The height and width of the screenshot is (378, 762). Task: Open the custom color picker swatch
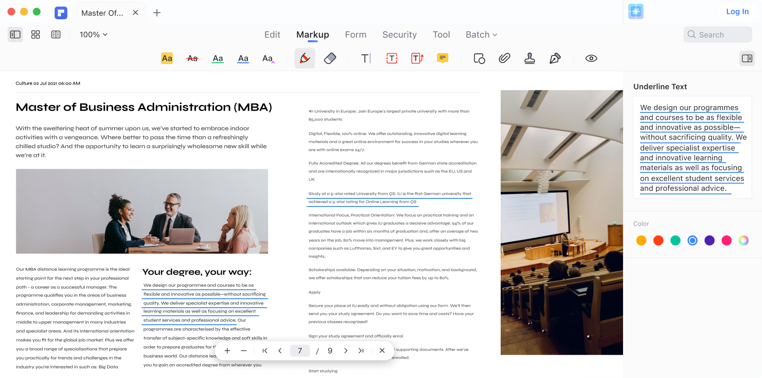click(x=744, y=241)
